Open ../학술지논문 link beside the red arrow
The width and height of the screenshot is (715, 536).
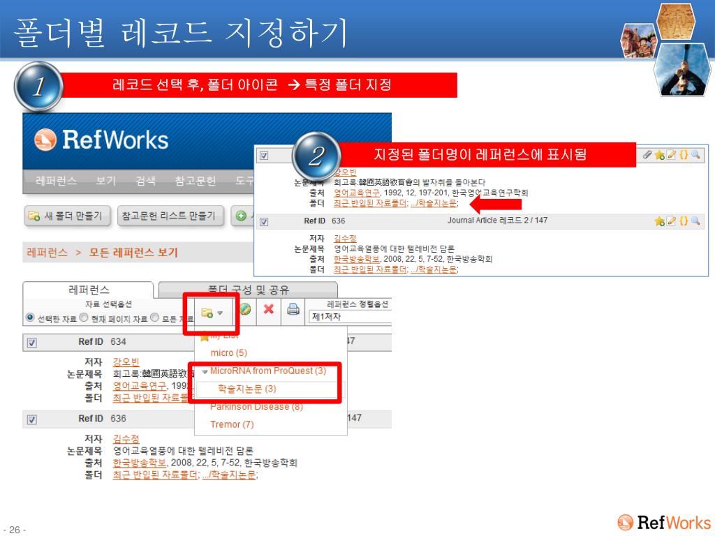[434, 203]
